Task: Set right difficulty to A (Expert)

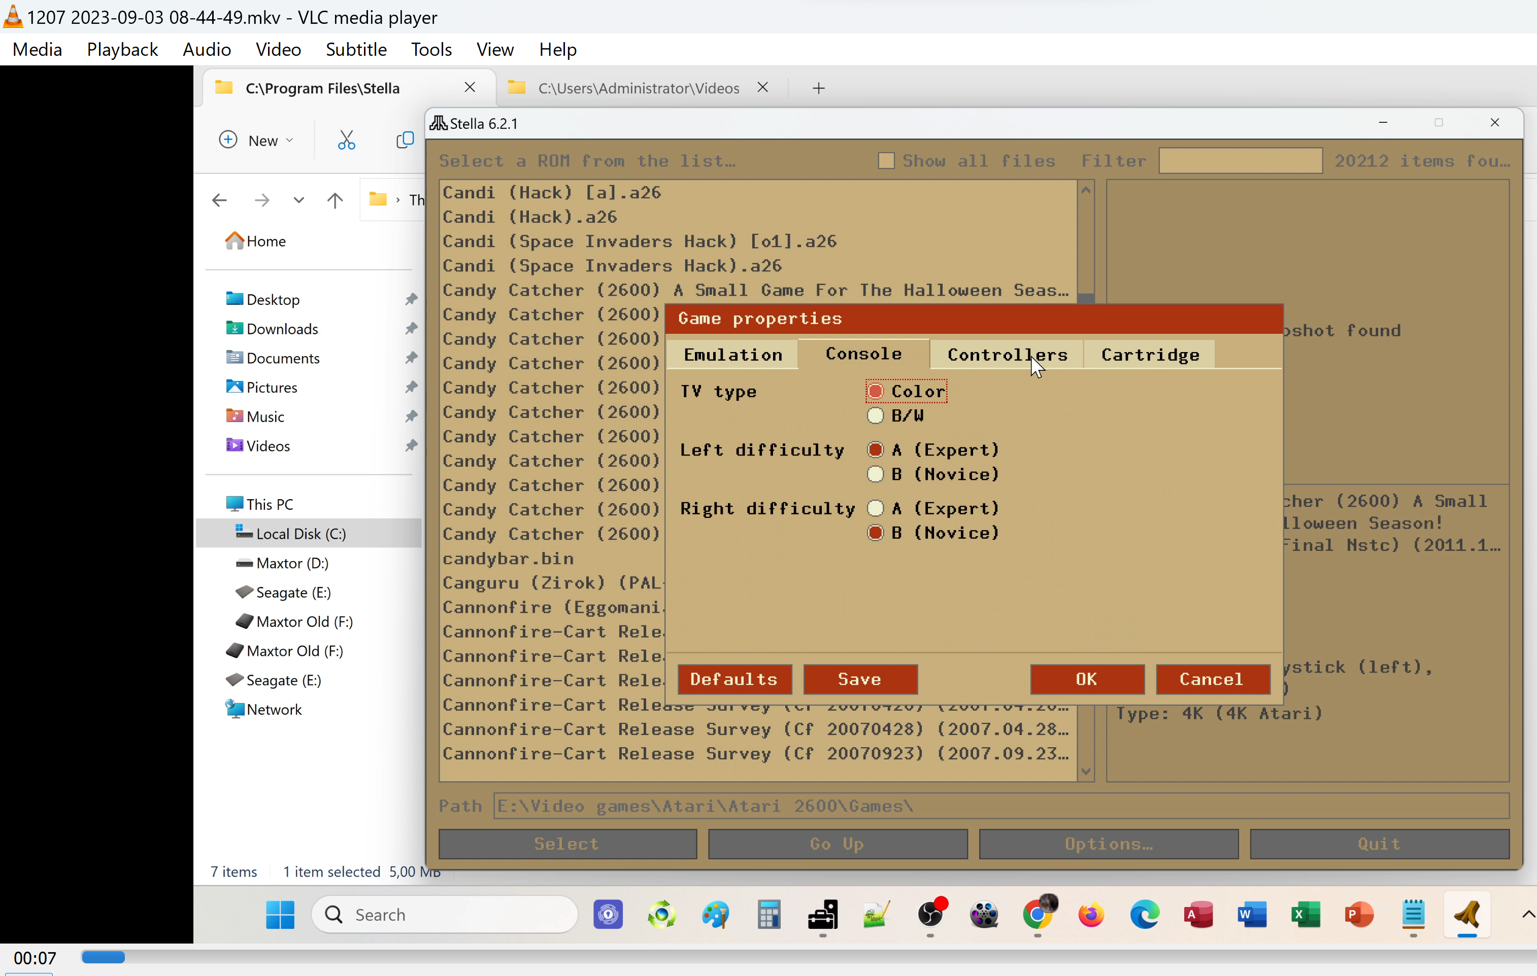Action: click(875, 508)
